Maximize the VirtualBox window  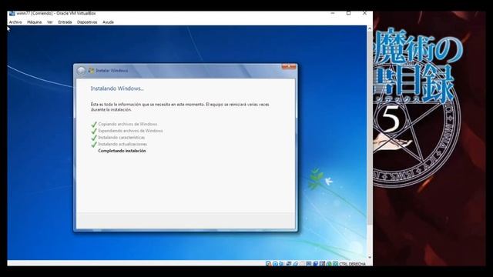[348, 13]
